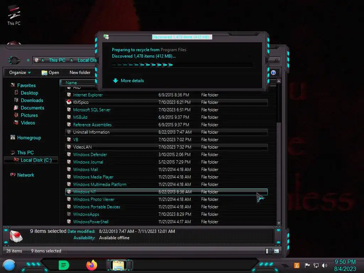
Task: Click Local Disk breadcrumb in address bar
Action: click(x=87, y=60)
